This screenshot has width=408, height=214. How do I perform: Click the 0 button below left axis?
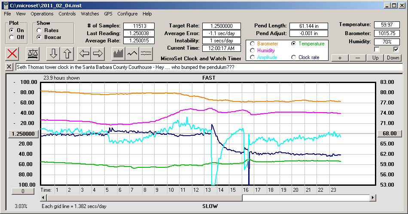(x=23, y=191)
